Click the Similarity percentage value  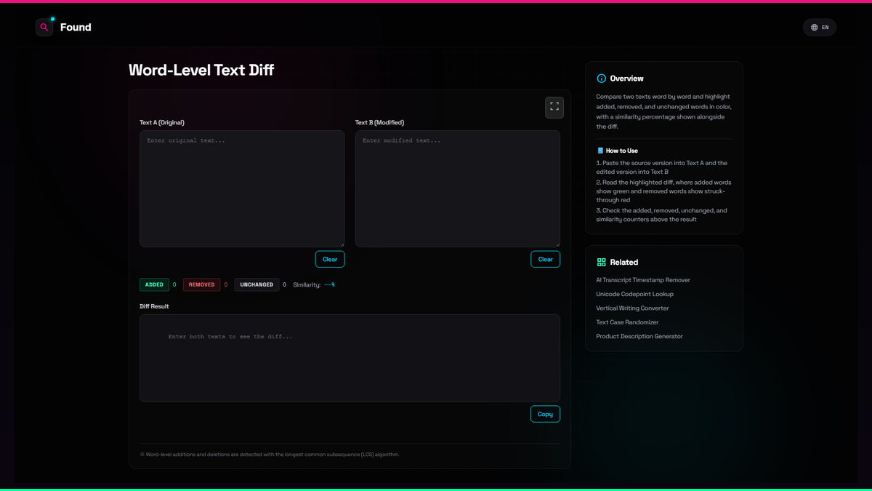click(x=329, y=284)
